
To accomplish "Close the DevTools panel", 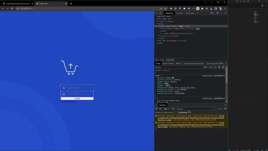I will (x=225, y=13).
